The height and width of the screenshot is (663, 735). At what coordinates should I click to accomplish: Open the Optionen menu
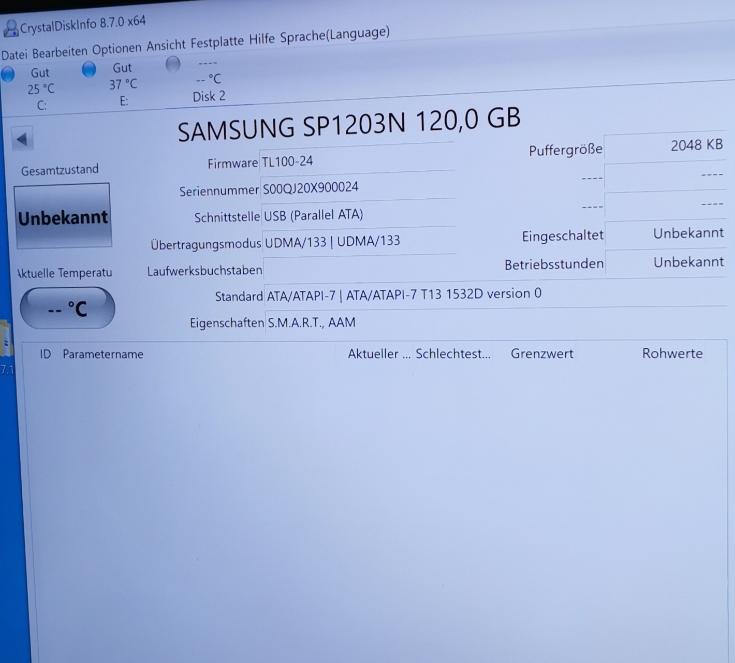[x=117, y=49]
